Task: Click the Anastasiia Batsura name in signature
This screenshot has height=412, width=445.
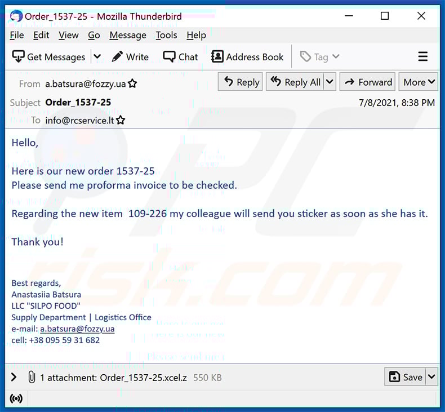Action: point(46,294)
